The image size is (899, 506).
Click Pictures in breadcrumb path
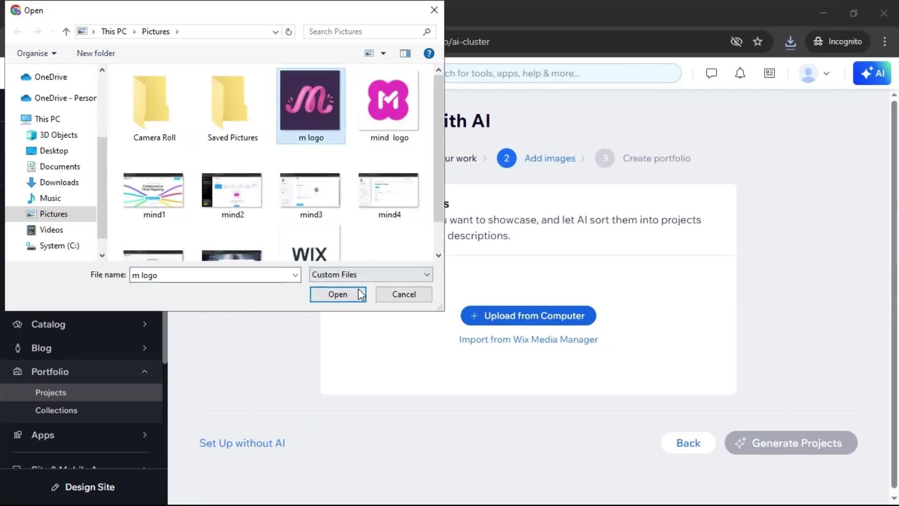[155, 31]
